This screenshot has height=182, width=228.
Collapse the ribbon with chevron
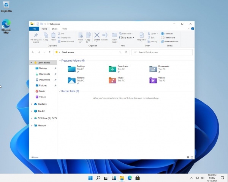[188, 29]
